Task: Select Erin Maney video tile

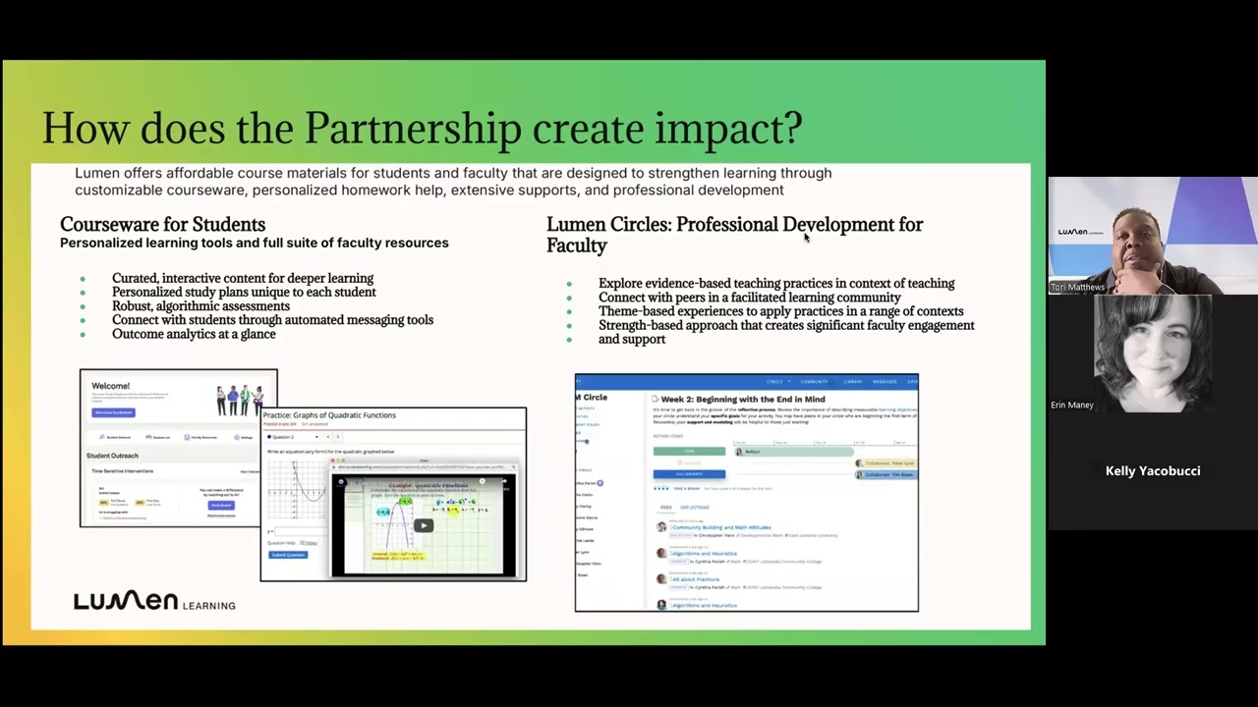Action: point(1153,353)
